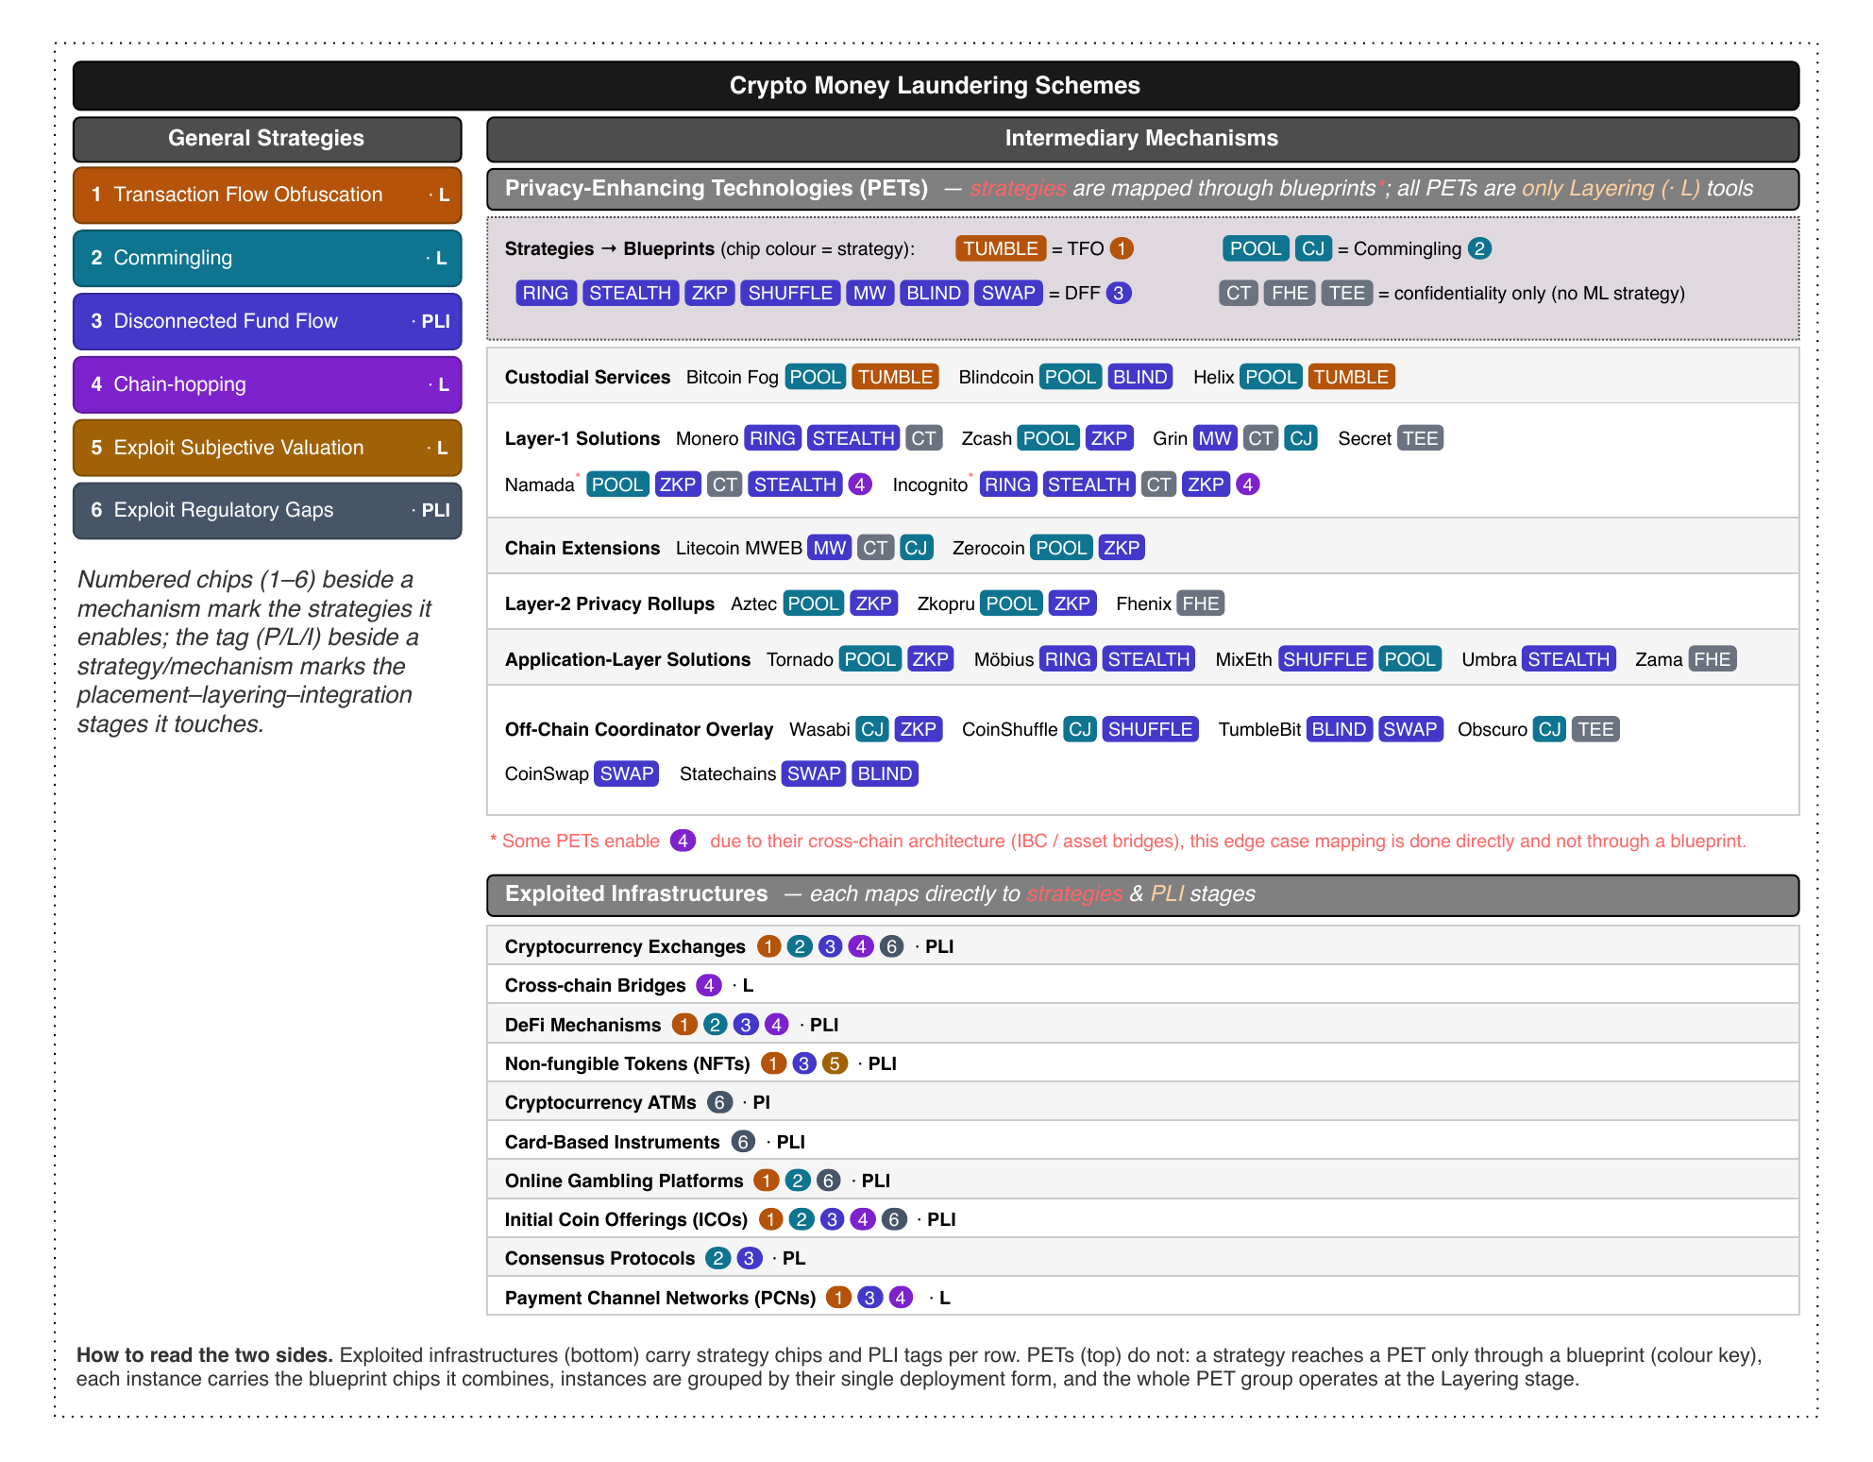The width and height of the screenshot is (1873, 1462).
Task: Click the Online Gambling Platforms row label
Action: click(624, 1181)
